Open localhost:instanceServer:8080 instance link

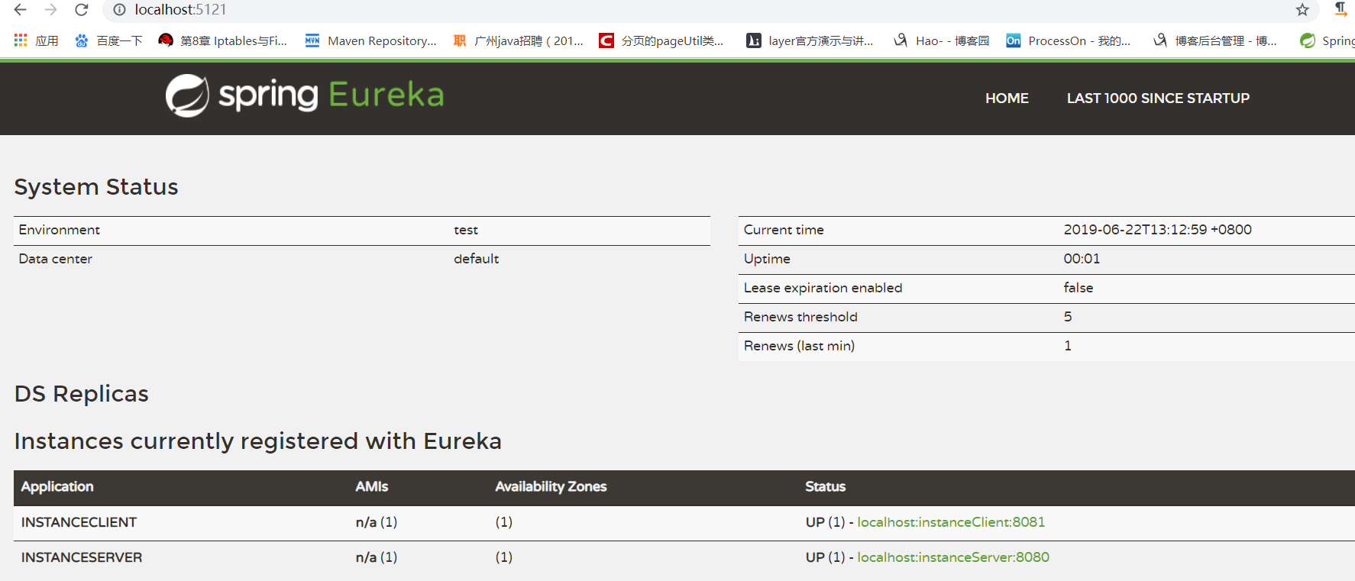[x=953, y=557]
